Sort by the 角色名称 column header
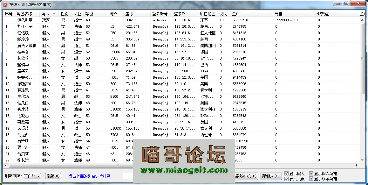This screenshot has width=368, height=185. [x=24, y=14]
